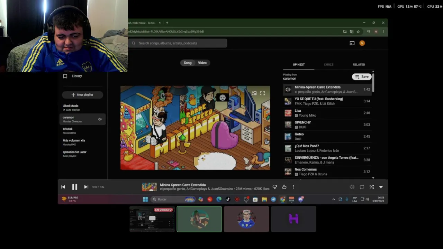Click the Lisa album thumbnail

[x=288, y=113]
